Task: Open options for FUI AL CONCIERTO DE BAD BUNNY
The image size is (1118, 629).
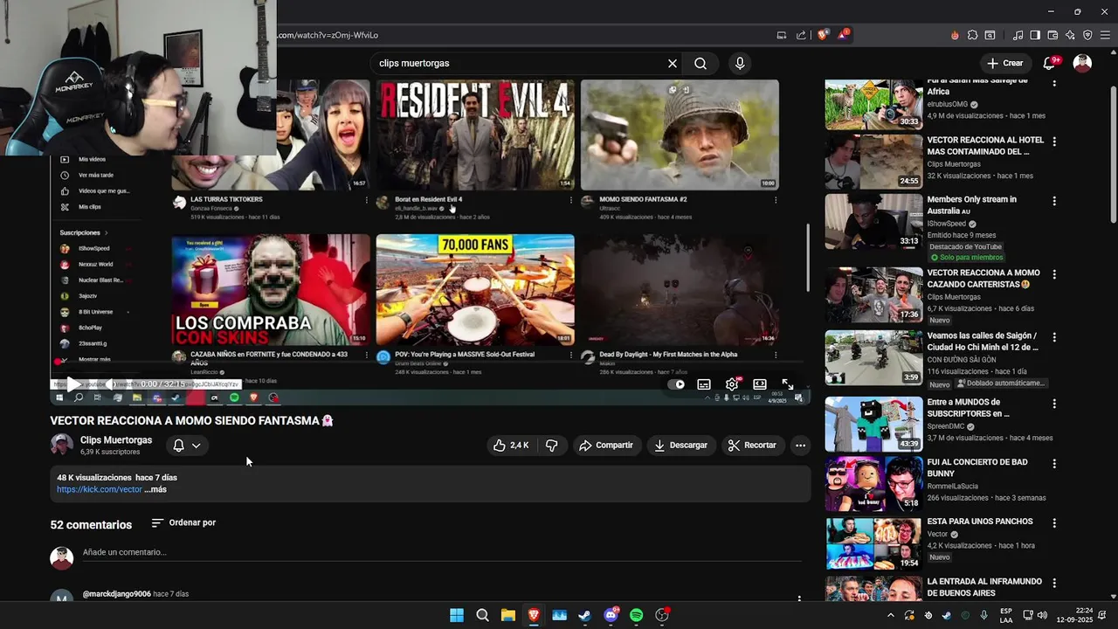Action: click(x=1054, y=464)
